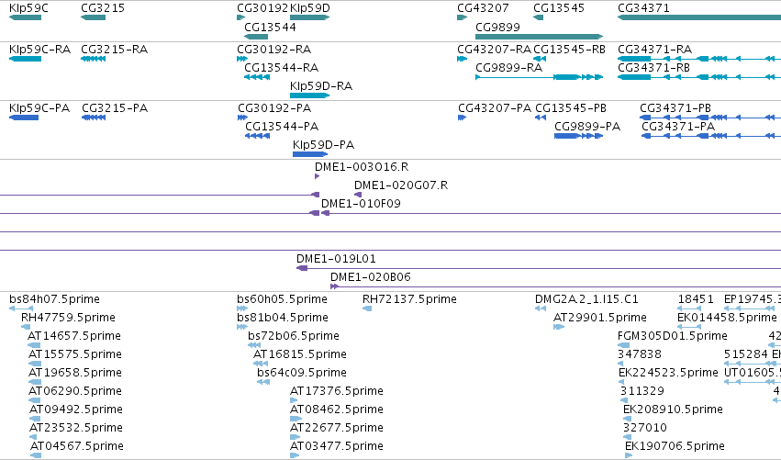Select the CG30192-RA transcript label
This screenshot has width=781, height=460.
click(x=274, y=50)
